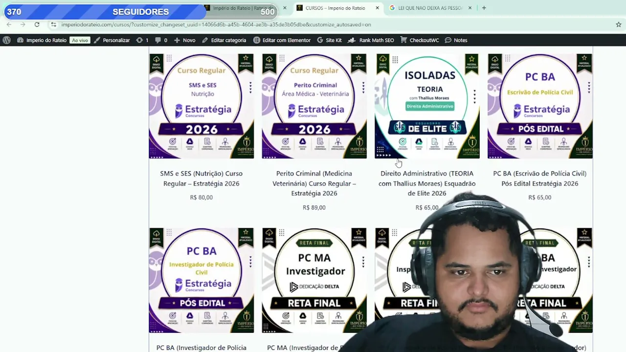The width and height of the screenshot is (626, 352).
Task: Open the WordPress logo menu
Action: pos(6,40)
